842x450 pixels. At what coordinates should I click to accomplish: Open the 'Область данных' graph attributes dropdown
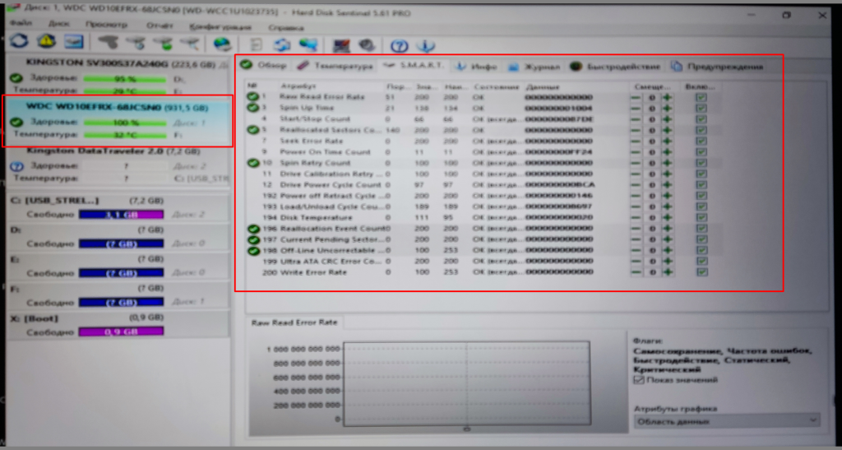click(x=726, y=420)
